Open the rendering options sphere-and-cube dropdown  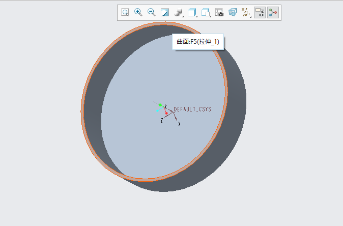click(x=179, y=12)
